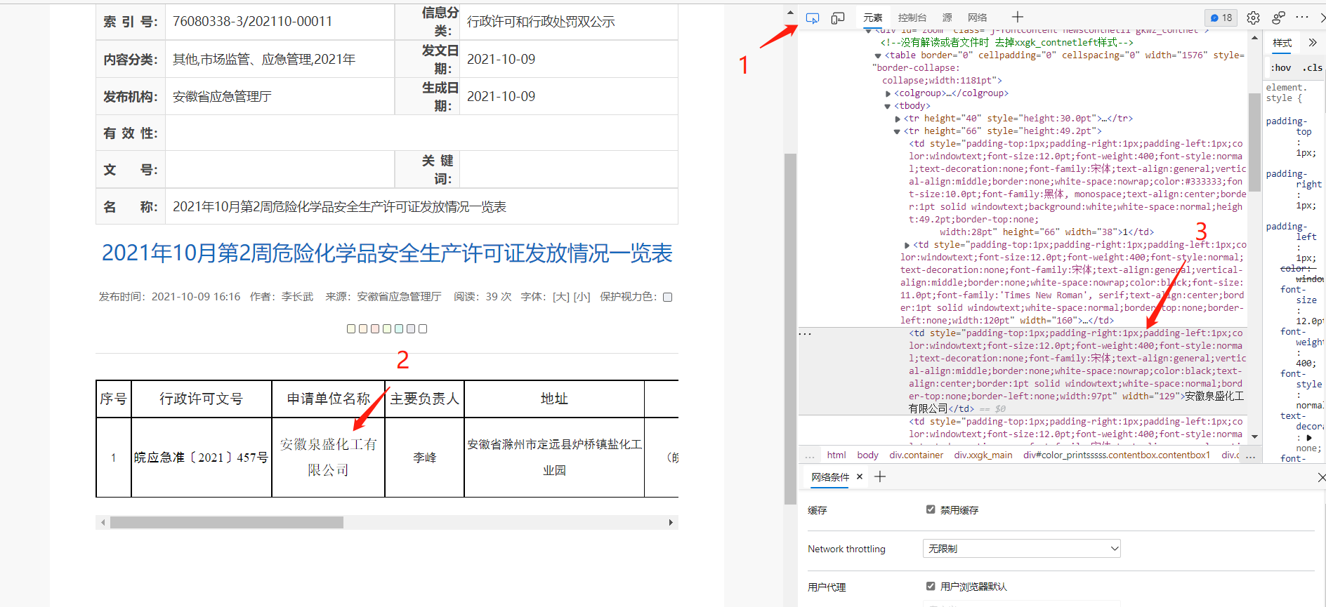The width and height of the screenshot is (1326, 607).
Task: Expand the text-decoration style property
Action: pos(1308,437)
